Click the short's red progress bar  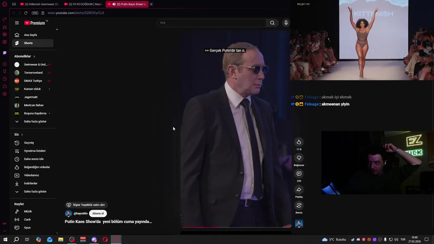click(x=236, y=227)
